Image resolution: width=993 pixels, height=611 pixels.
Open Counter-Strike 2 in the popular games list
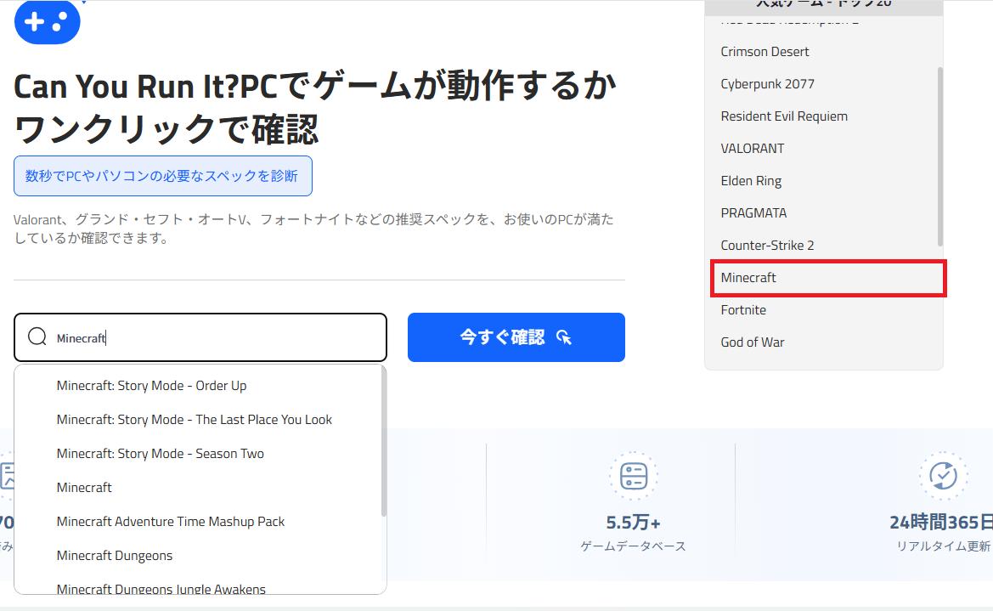pyautogui.click(x=767, y=246)
